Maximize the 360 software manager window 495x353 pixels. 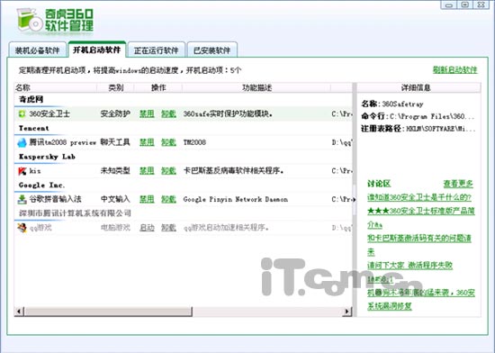click(x=465, y=5)
